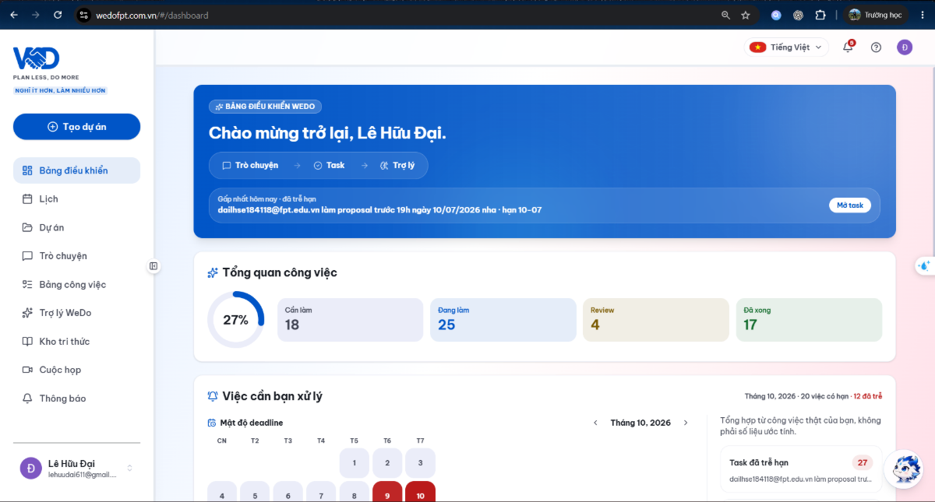
Task: Click the Trò chuyện chip in the welcome banner
Action: click(x=250, y=165)
